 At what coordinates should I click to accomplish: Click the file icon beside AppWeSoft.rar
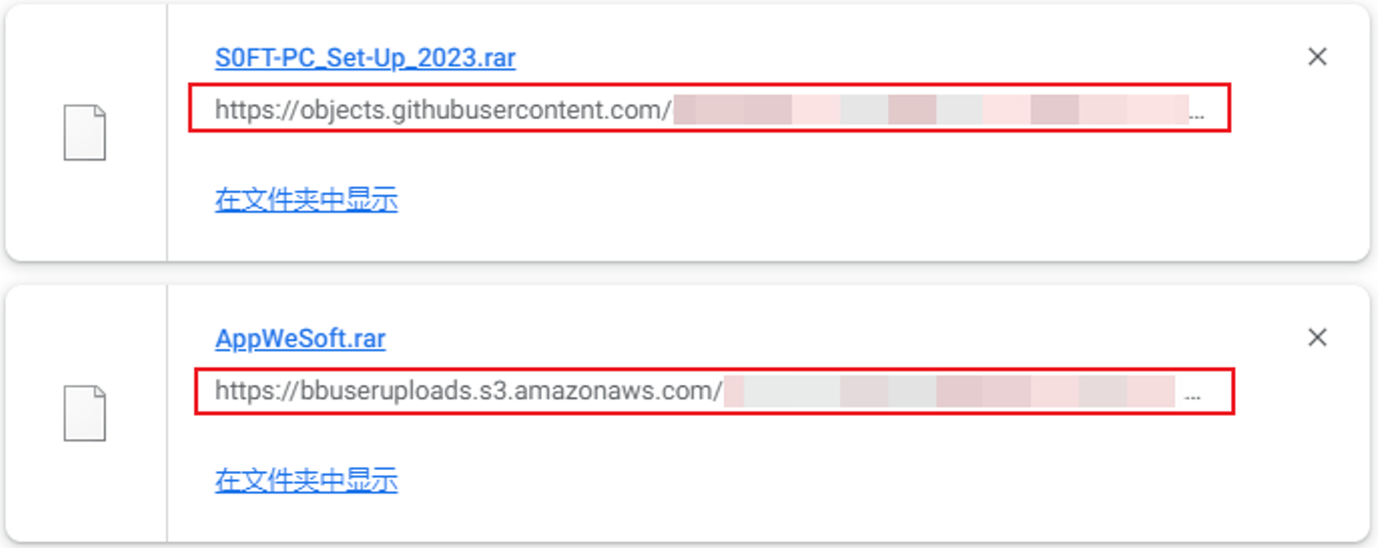(85, 413)
